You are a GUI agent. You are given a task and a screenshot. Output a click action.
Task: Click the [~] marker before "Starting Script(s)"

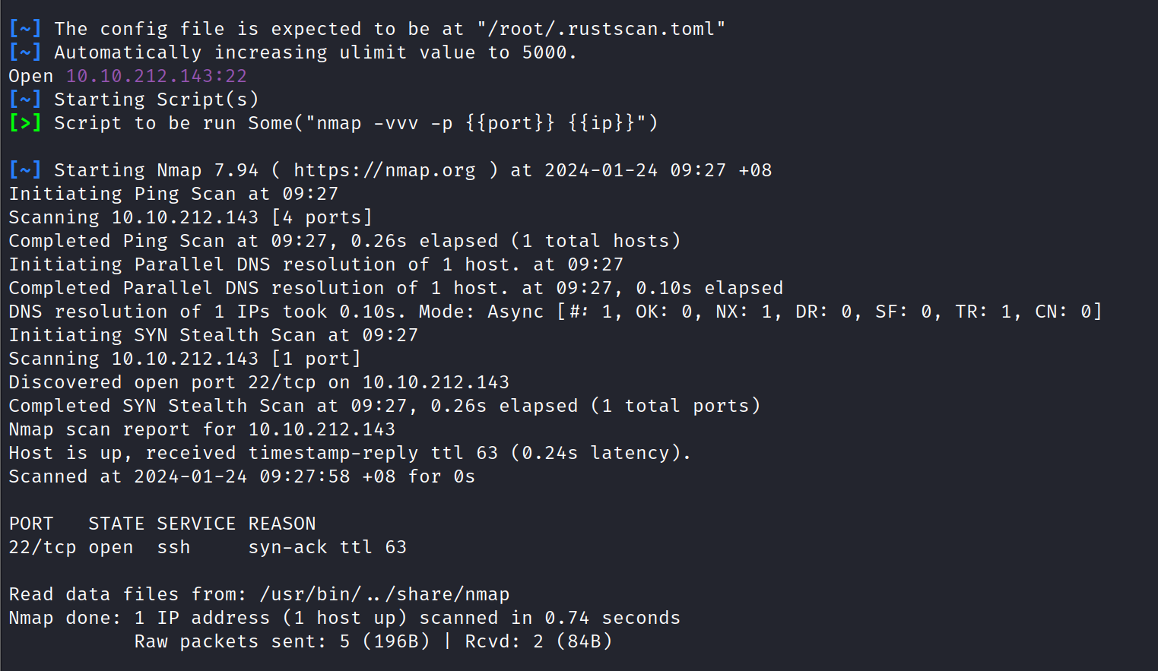click(x=25, y=100)
